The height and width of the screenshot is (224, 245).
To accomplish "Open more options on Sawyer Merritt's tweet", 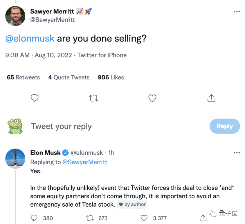I will point(237,11).
